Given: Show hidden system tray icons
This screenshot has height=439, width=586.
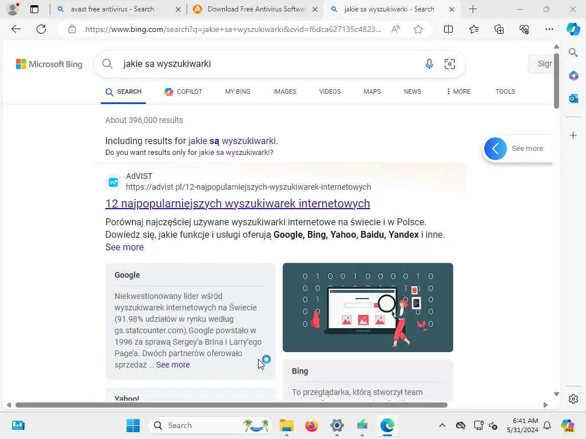Looking at the screenshot, I should coord(442,425).
